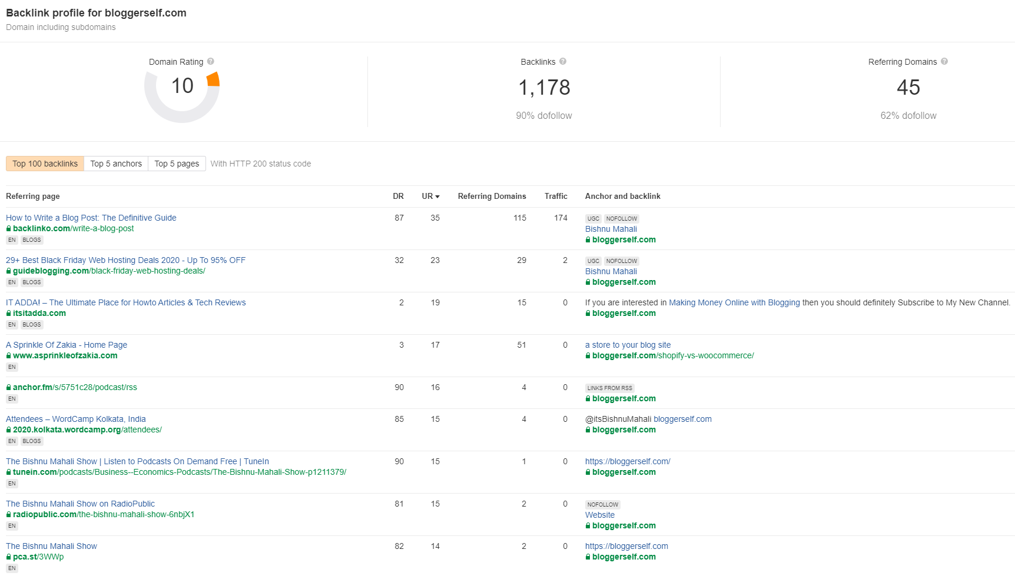Open the www.asprinkleofzakia.com URL
This screenshot has height=576, width=1015.
(x=65, y=355)
